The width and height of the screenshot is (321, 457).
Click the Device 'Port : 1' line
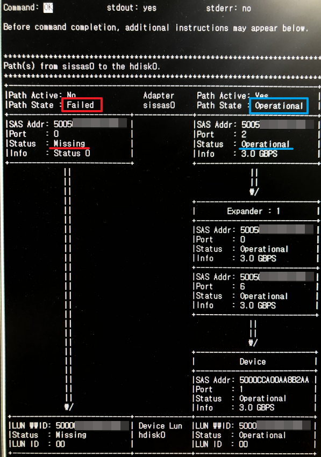(x=219, y=389)
